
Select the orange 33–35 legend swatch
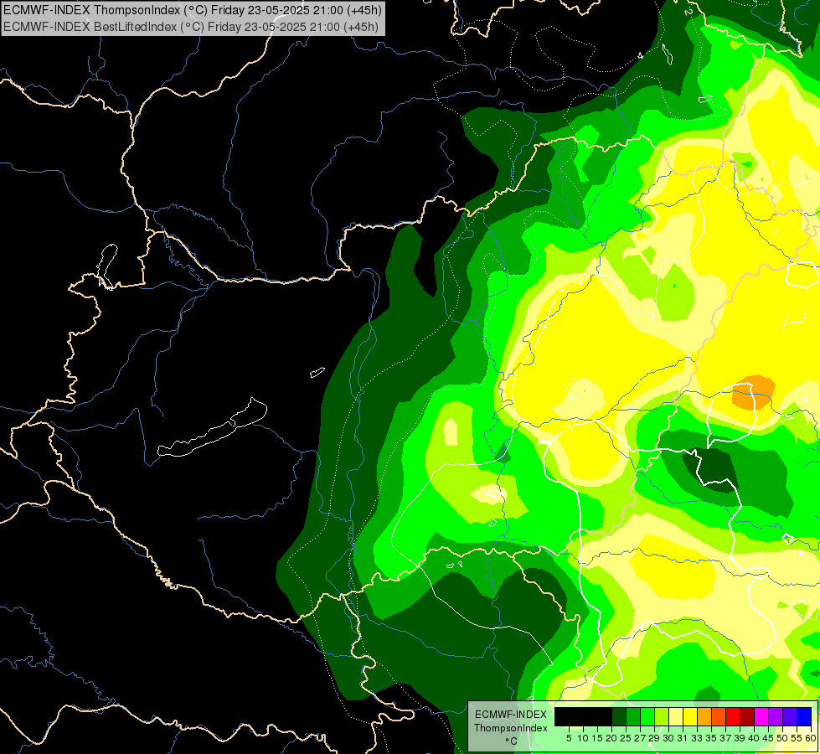[x=704, y=716]
